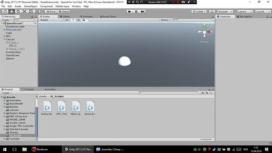Select the Move tool
Viewport: 272px width, 153px height.
(x=11, y=11)
